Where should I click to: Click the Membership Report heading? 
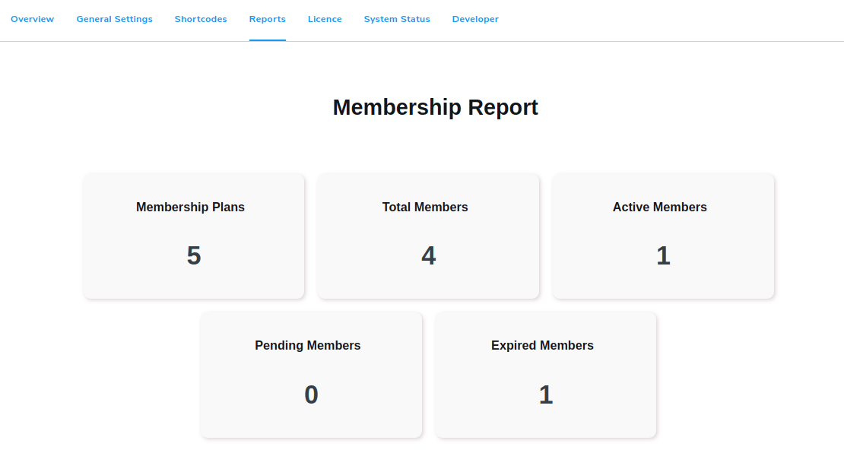pos(435,107)
